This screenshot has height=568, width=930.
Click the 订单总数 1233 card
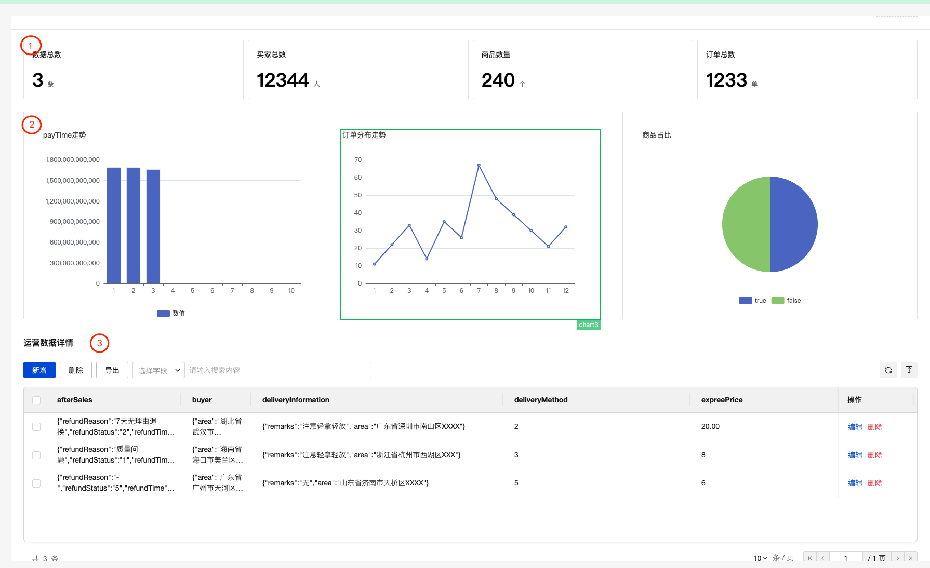tap(807, 70)
